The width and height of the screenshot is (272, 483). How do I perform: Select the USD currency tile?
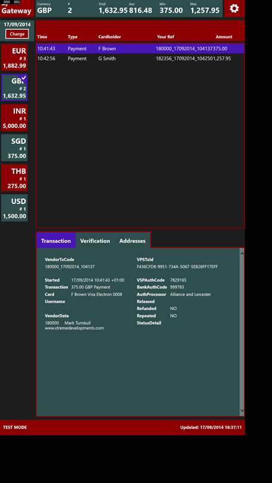coord(14,208)
